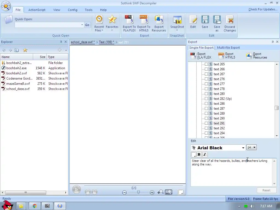Click Export HTML5 in Export panel
Screen dimensions: 280x210
[x=227, y=56]
